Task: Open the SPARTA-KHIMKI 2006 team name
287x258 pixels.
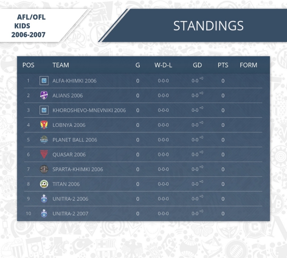Action: tap(77, 169)
